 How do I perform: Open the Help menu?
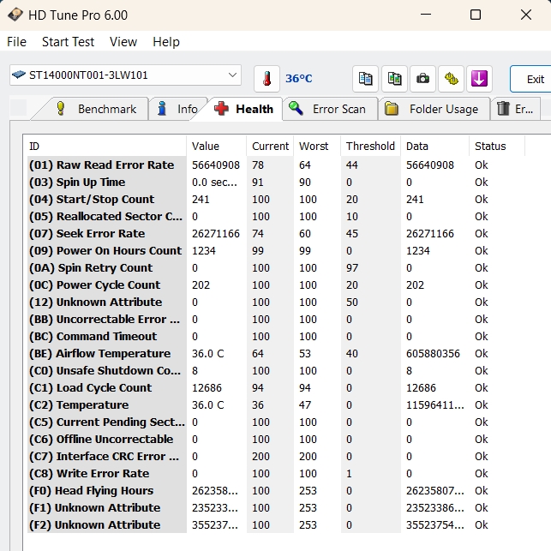point(166,42)
